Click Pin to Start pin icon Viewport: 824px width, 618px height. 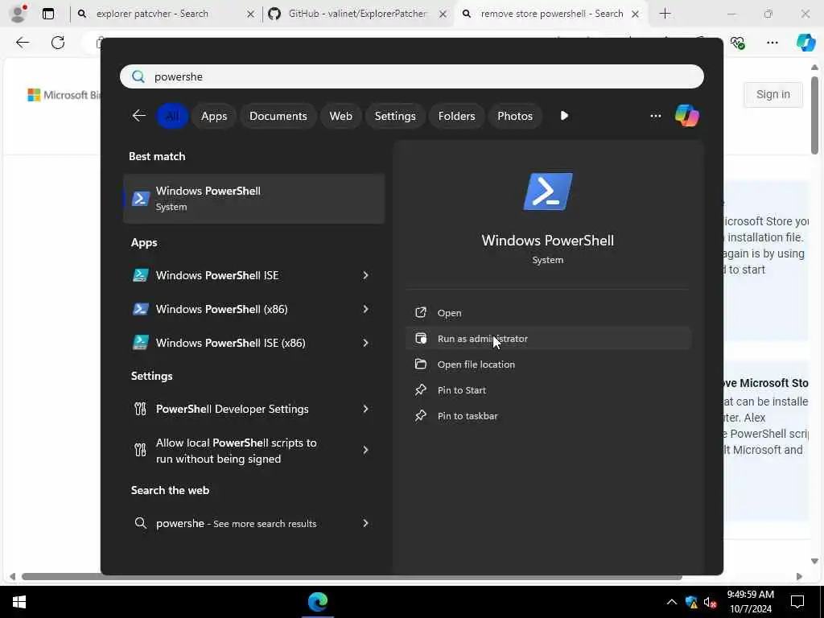(x=420, y=390)
